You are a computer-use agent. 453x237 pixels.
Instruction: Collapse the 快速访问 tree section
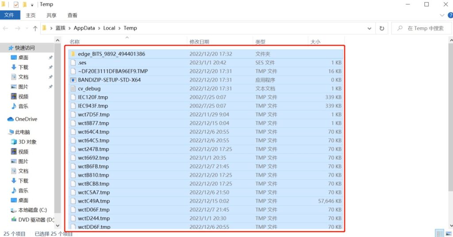tap(4, 48)
